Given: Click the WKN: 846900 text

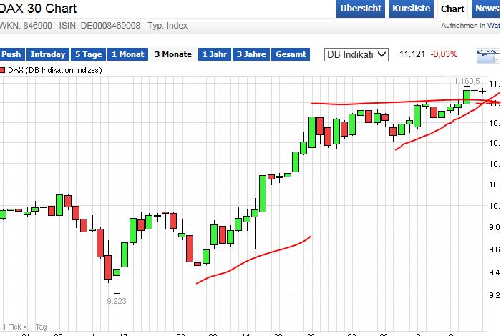Looking at the screenshot, I should point(26,26).
